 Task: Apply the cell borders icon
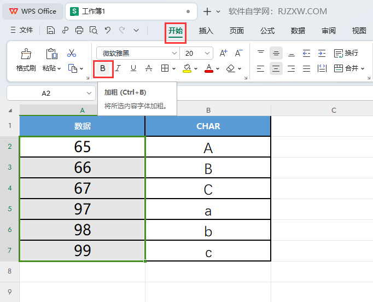pyautogui.click(x=165, y=68)
